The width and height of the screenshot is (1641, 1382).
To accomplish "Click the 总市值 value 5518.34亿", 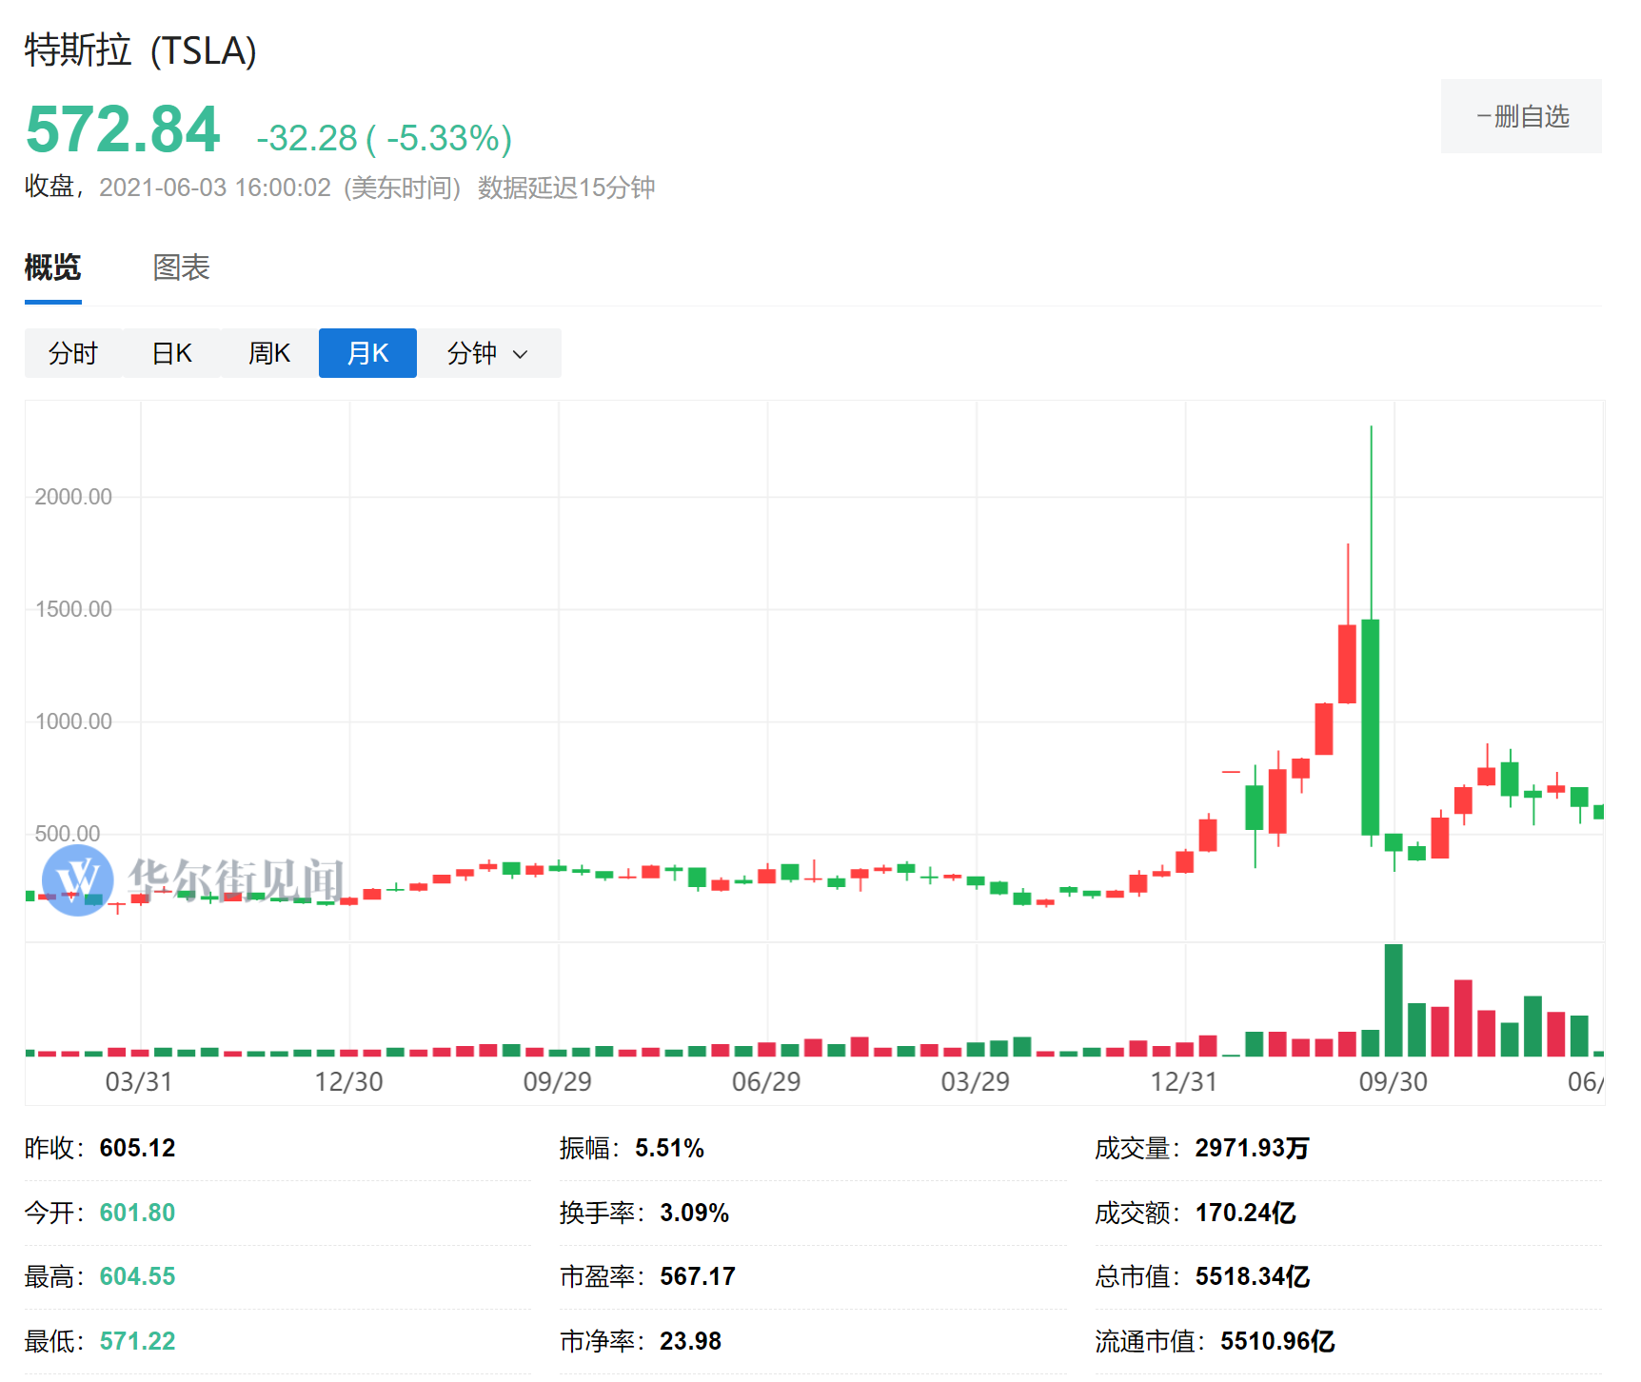I will click(1253, 1276).
